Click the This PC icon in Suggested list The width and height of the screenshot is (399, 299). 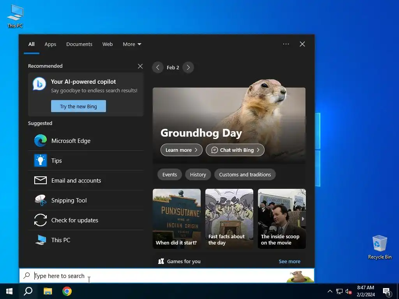pyautogui.click(x=41, y=240)
